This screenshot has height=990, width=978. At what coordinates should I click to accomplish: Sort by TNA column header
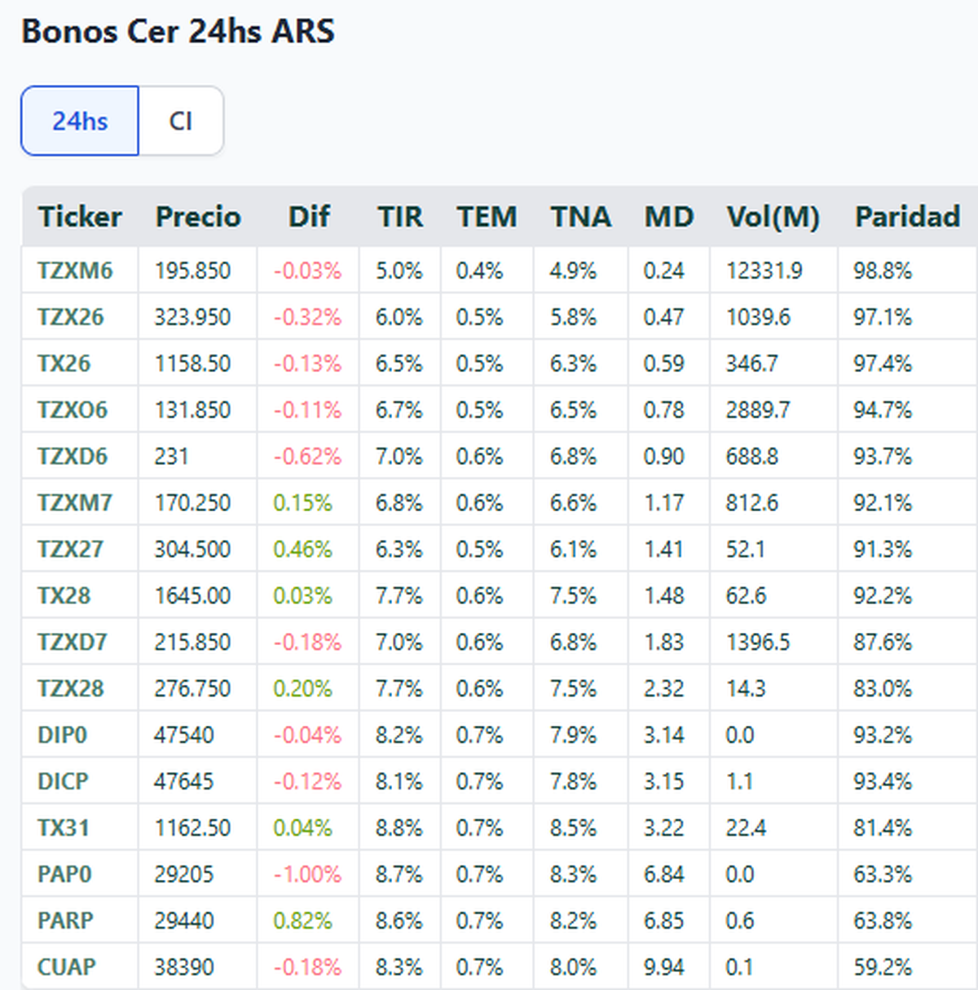coord(580,217)
